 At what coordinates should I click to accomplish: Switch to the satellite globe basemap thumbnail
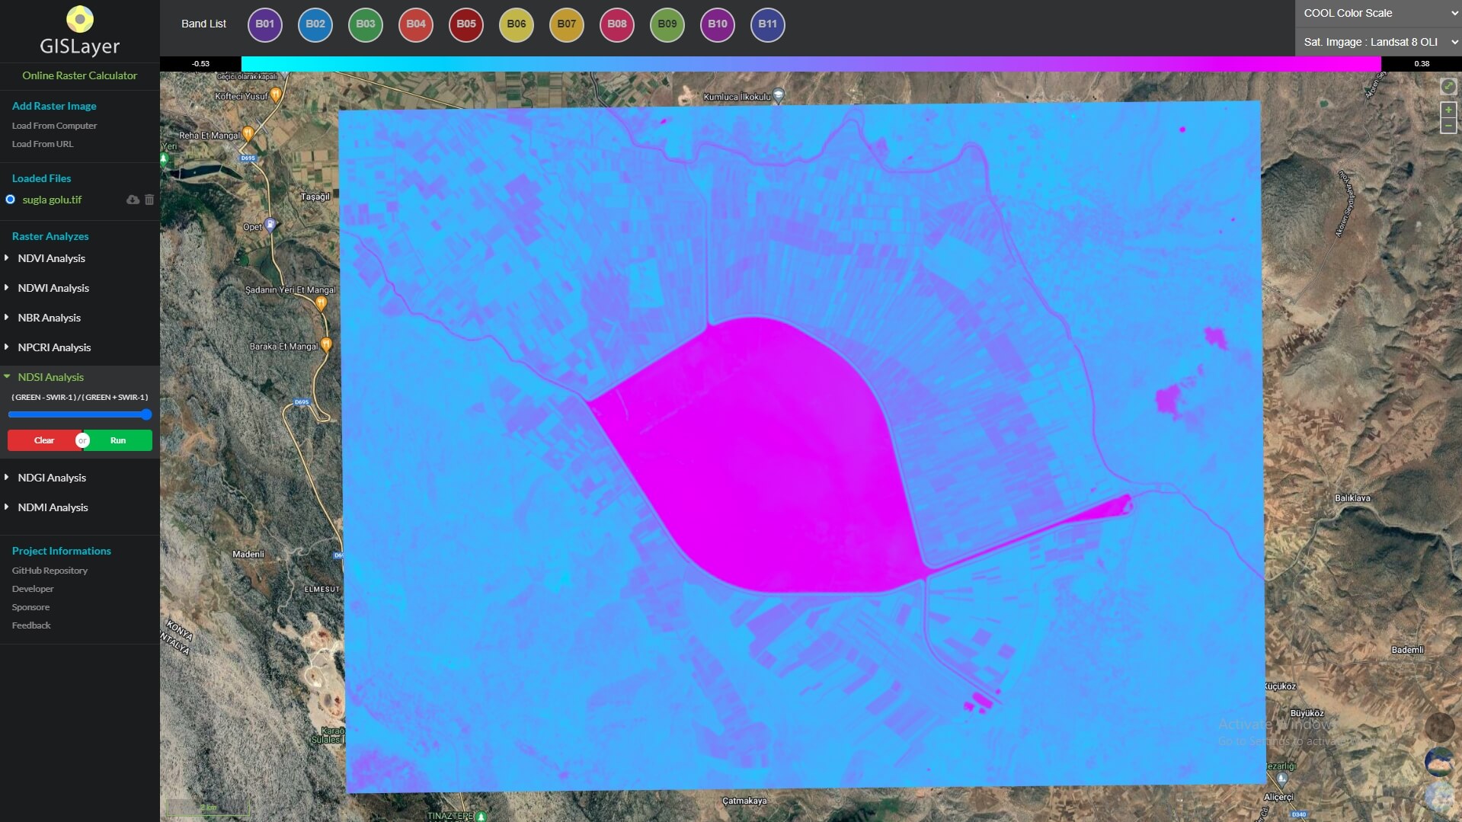coord(1439,762)
